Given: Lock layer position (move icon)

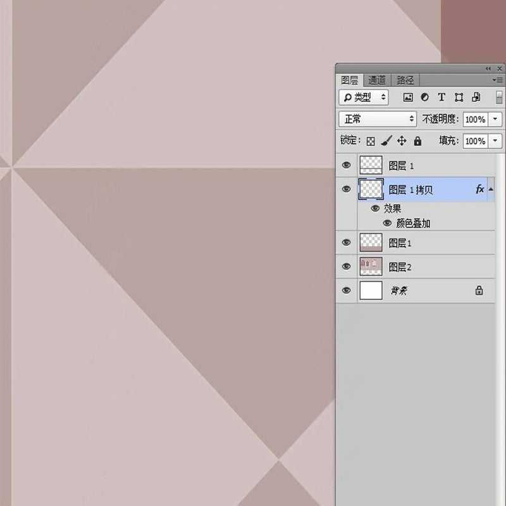Looking at the screenshot, I should [402, 141].
